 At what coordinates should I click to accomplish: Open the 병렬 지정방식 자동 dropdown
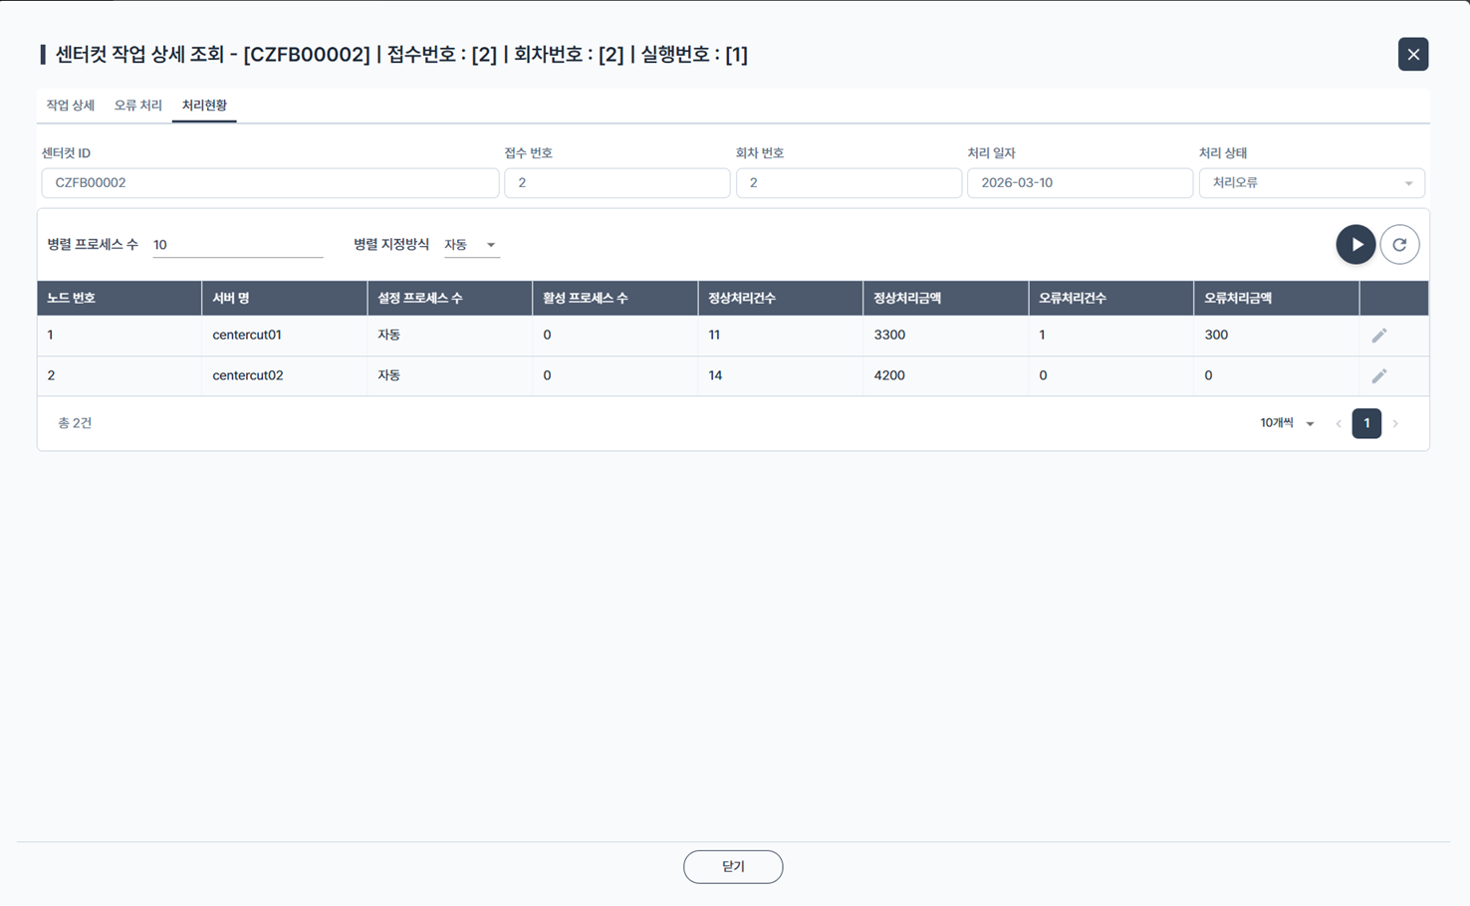point(471,245)
